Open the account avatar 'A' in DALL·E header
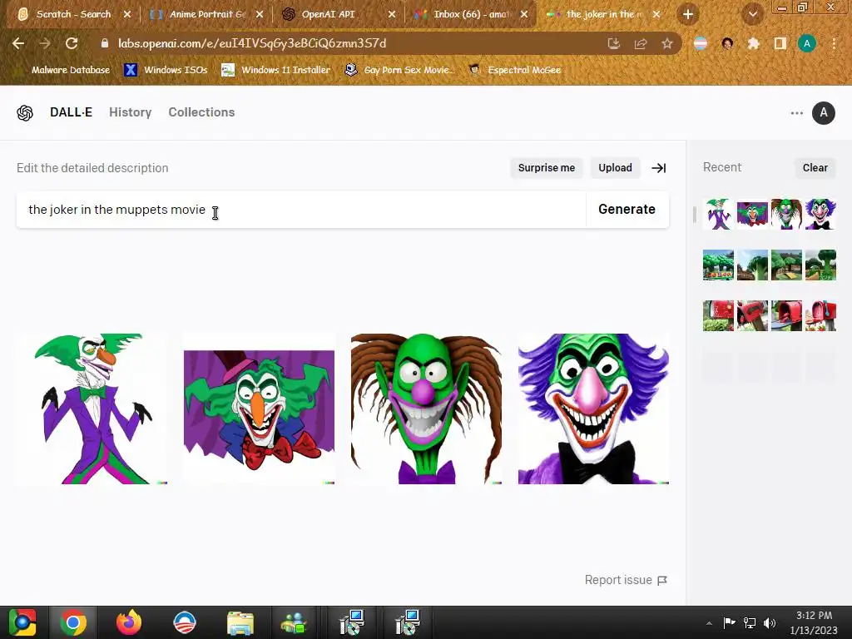Image resolution: width=852 pixels, height=639 pixels. (823, 113)
